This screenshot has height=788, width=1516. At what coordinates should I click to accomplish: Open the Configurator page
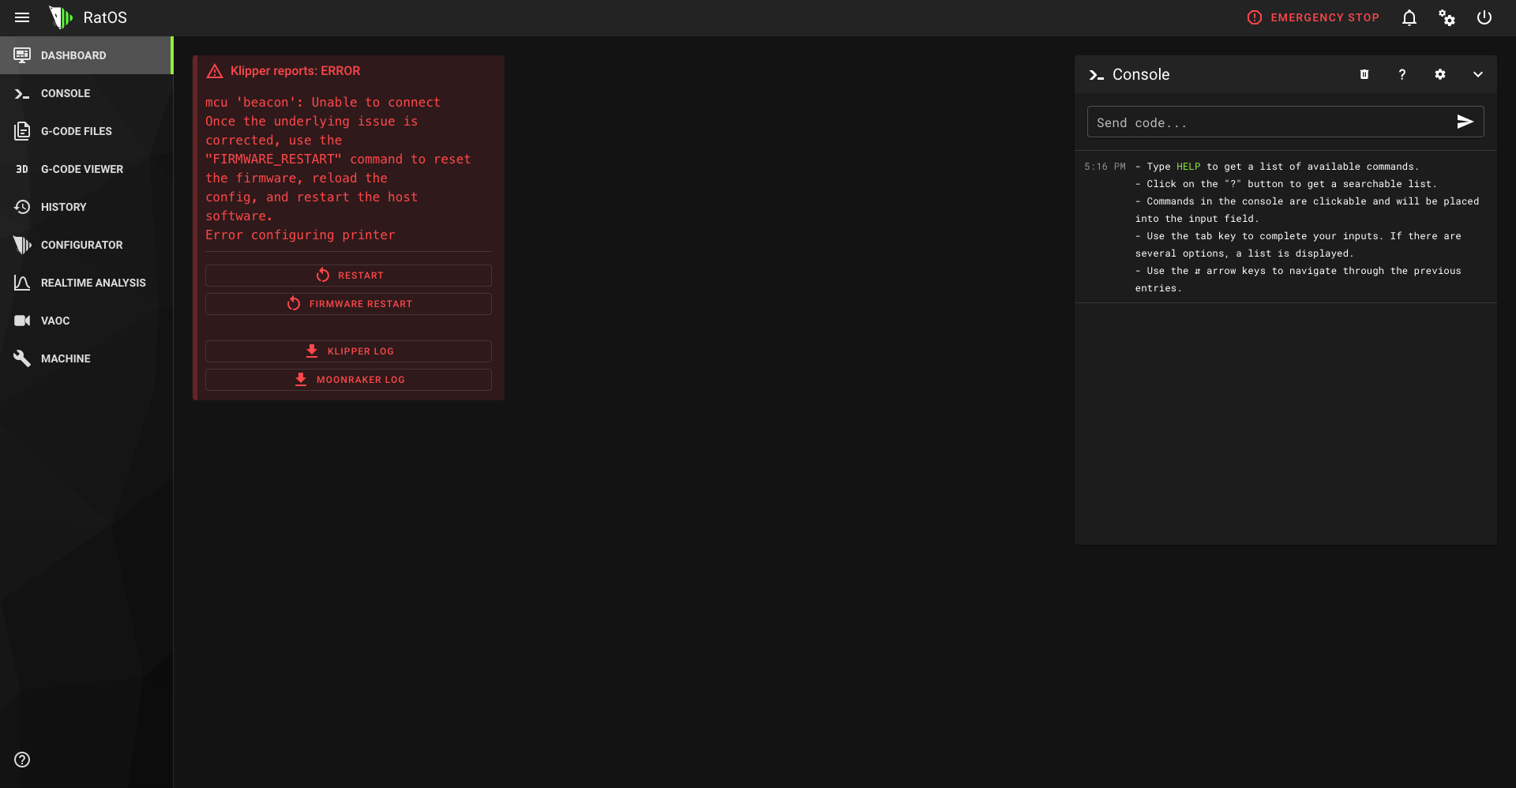coord(85,245)
